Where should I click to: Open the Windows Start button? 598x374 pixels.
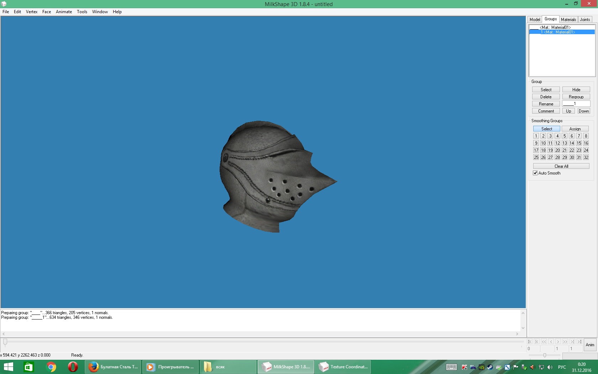[8, 367]
